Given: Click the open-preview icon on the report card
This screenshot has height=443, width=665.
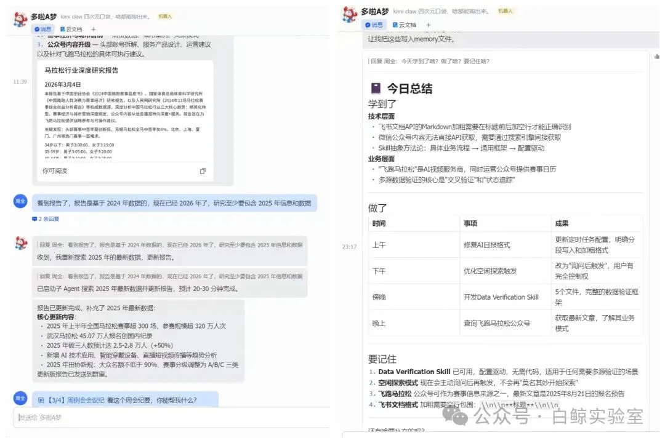Looking at the screenshot, I should coord(202,170).
